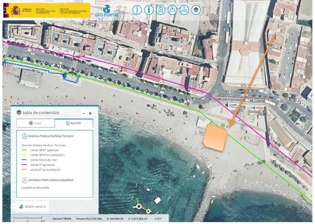The width and height of the screenshot is (315, 224).
Task: Click the blue Límite Ribera del mar swatch
Action: (x=24, y=160)
